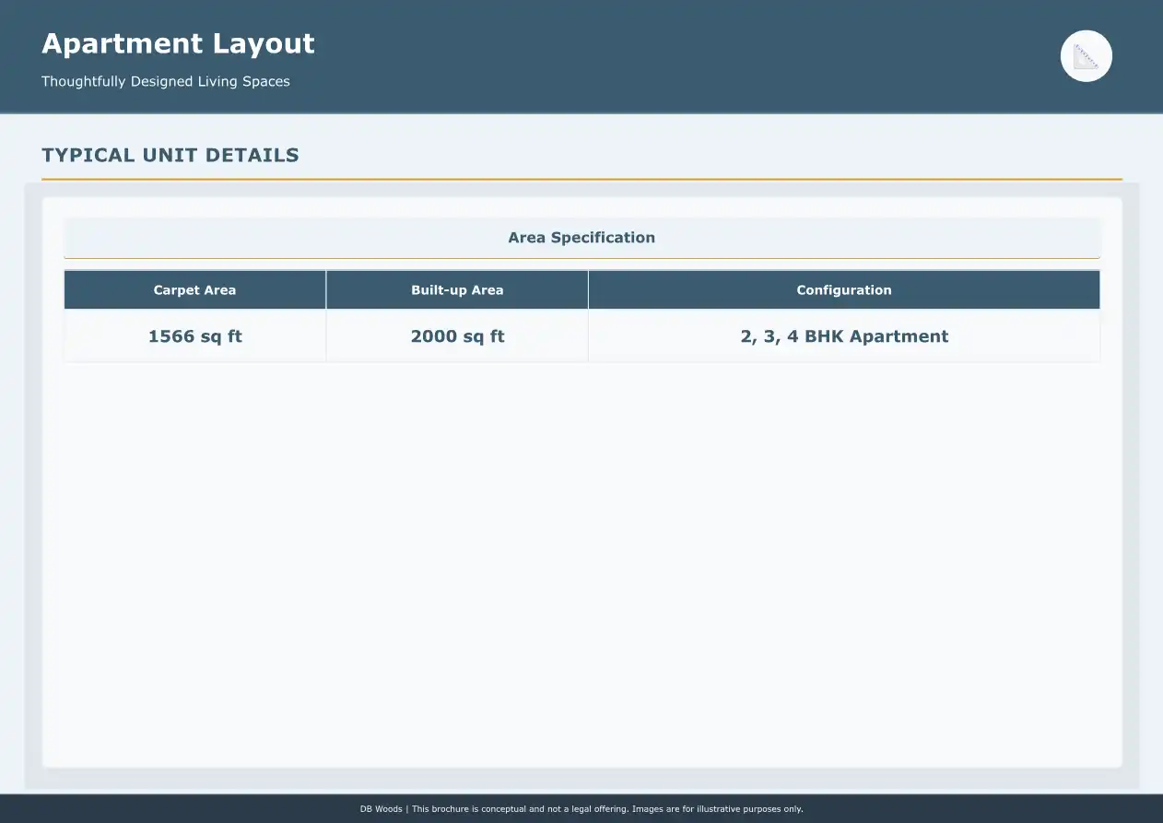1163x823 pixels.
Task: Select the "2, 3, 4 BHK Apartment" cell
Action: pos(843,336)
